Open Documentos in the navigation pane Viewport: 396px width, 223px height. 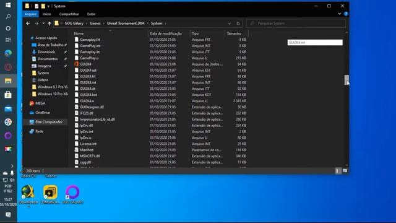pos(48,59)
